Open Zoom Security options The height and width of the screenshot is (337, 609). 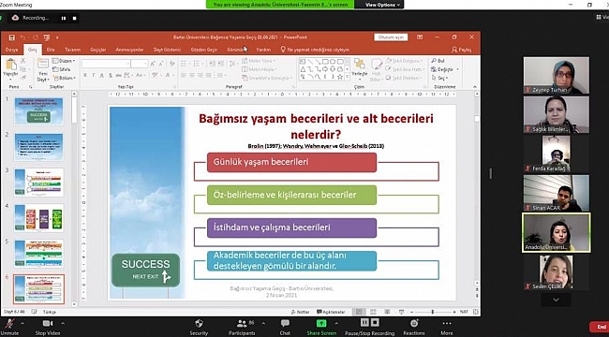coord(199,327)
